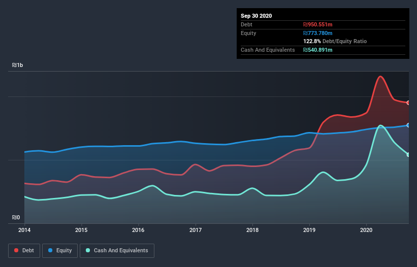
Task: Click the 122.8% Debt/Equity Ratio text
Action: click(335, 42)
